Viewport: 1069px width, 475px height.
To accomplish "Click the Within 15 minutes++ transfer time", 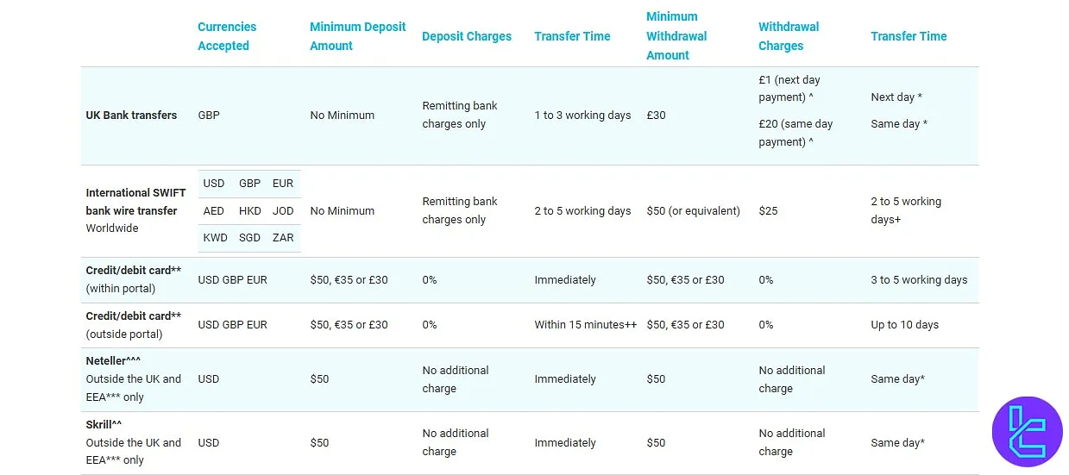I will tap(585, 325).
